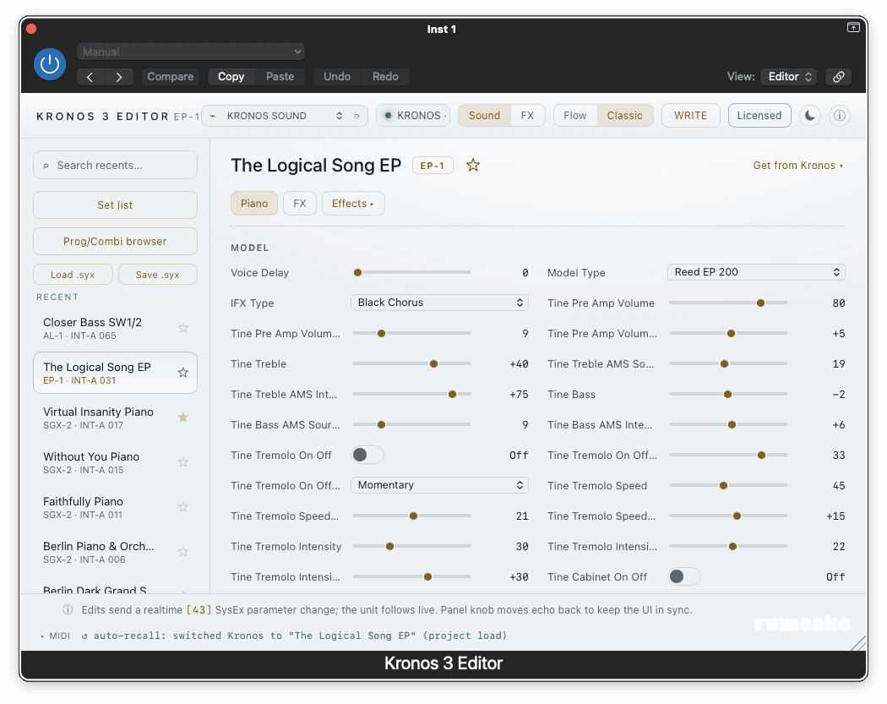Adjust Tine Pre Amp Volume slider at 80
Image resolution: width=887 pixels, height=704 pixels.
pyautogui.click(x=728, y=303)
